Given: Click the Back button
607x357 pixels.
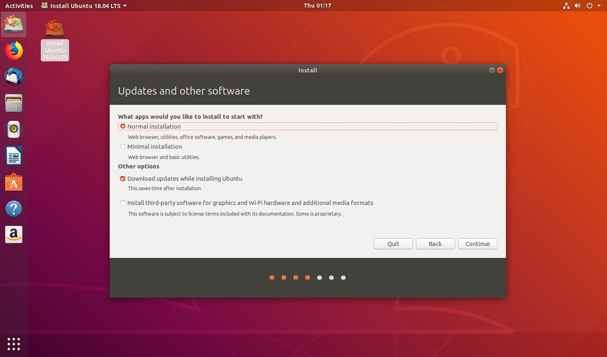Looking at the screenshot, I should tap(435, 243).
